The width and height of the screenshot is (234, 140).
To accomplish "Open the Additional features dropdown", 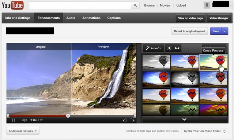I will [23, 131].
